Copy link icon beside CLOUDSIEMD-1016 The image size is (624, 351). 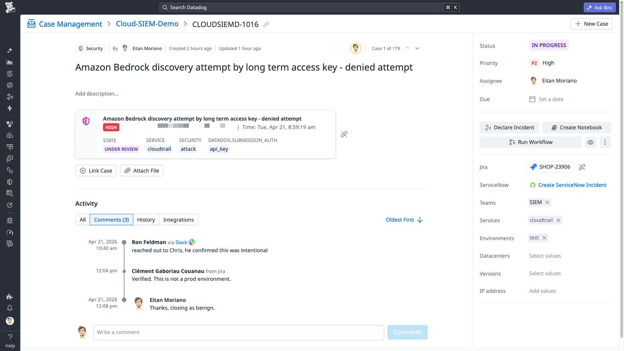266,24
